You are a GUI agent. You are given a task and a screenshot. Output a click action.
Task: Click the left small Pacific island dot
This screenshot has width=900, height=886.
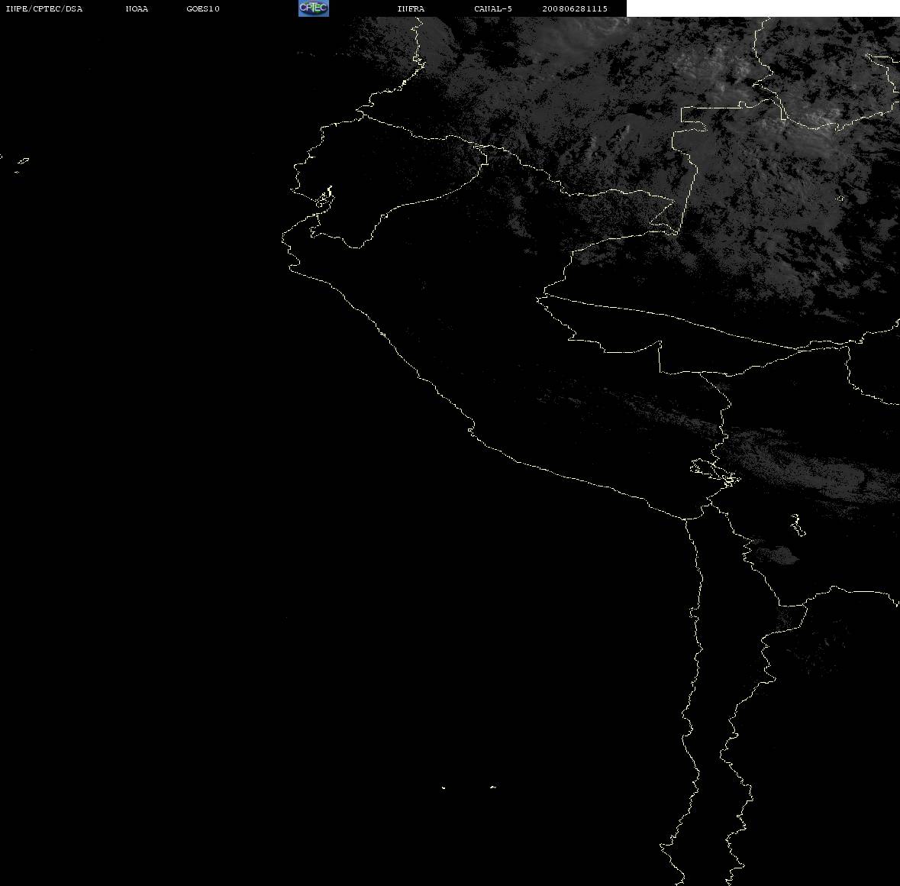[444, 787]
